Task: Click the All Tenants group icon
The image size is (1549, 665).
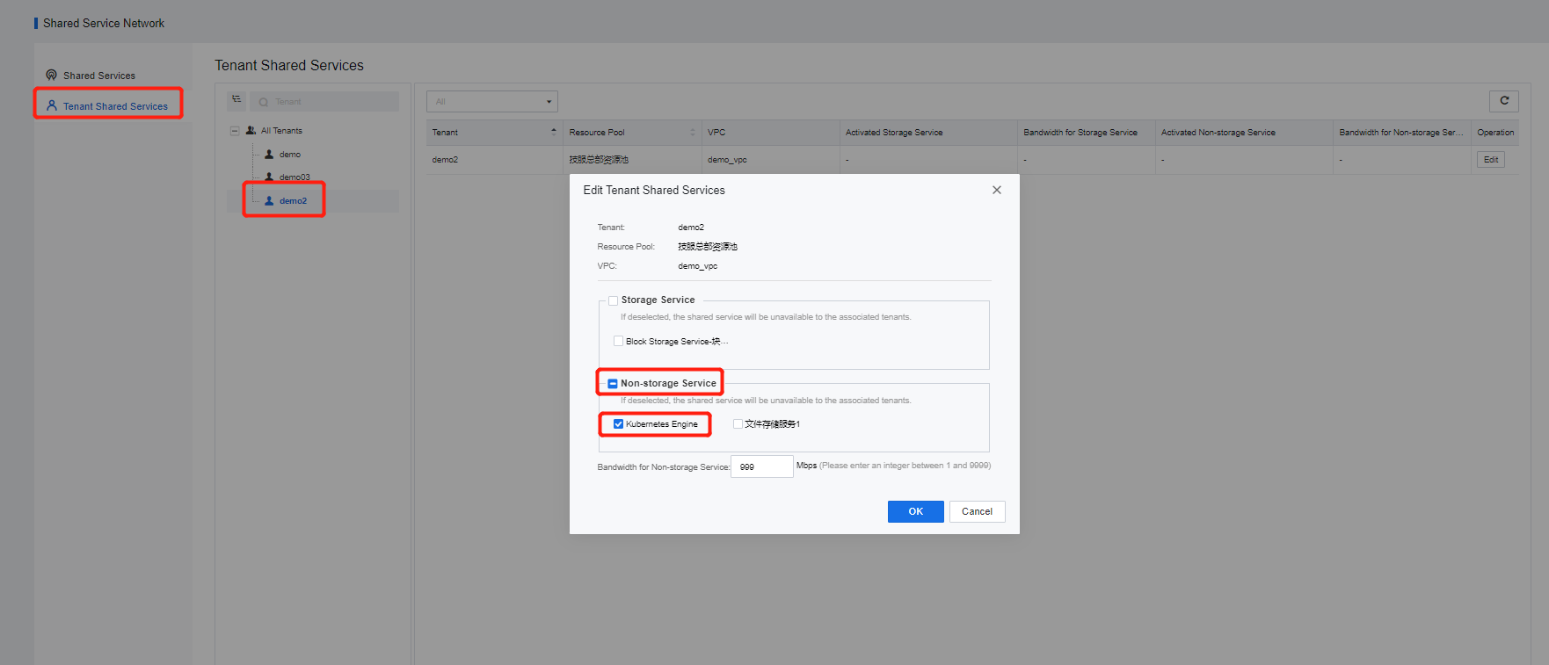Action: [251, 131]
